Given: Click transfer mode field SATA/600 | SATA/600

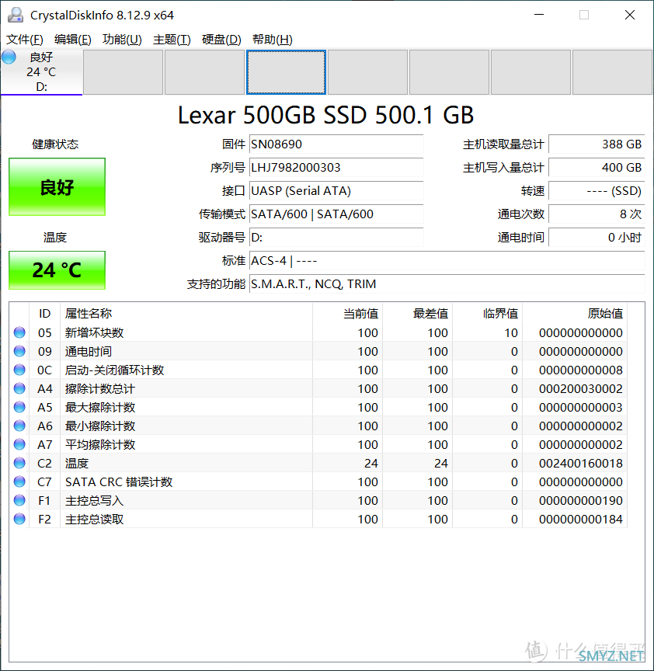Looking at the screenshot, I should point(336,214).
